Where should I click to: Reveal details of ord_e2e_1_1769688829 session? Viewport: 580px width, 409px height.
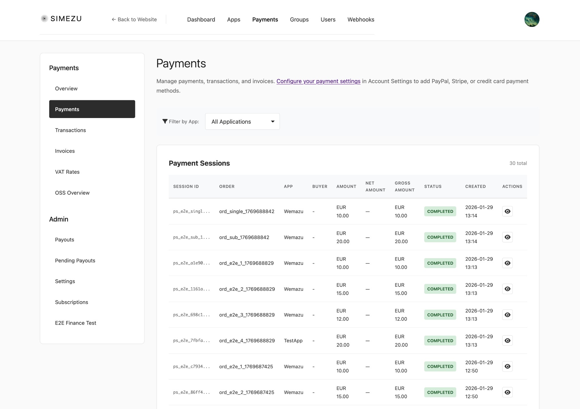(x=507, y=263)
